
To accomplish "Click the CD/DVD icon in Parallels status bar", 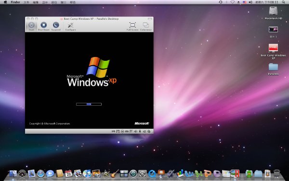I will click(x=122, y=131).
